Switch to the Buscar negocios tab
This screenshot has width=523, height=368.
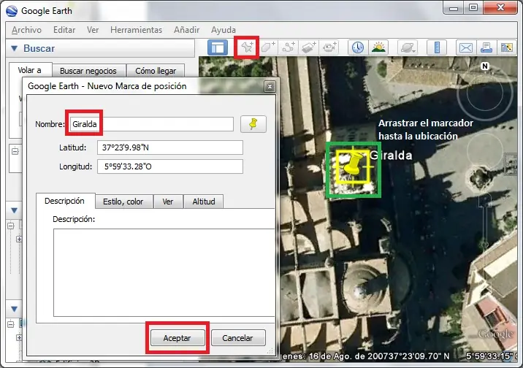88,71
